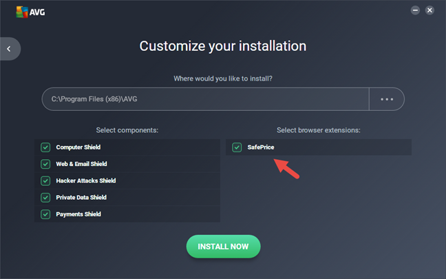Close the AVG installer window
Viewport: 446px width, 279px height.
(429, 10)
